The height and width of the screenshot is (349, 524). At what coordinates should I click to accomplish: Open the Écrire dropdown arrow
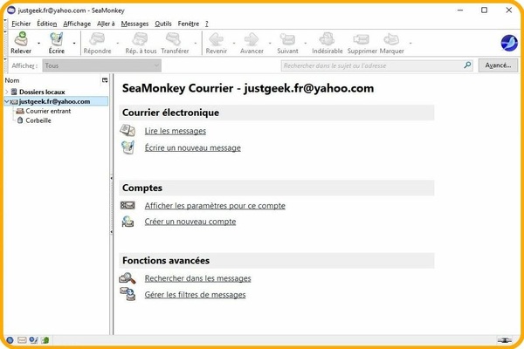[x=74, y=43]
